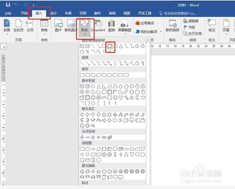Image resolution: width=235 pixels, height=189 pixels.
Task: Click the shapes gallery vertical scrollbar
Action: coord(148,113)
